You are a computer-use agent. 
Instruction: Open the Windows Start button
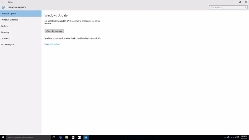click(x=3, y=138)
